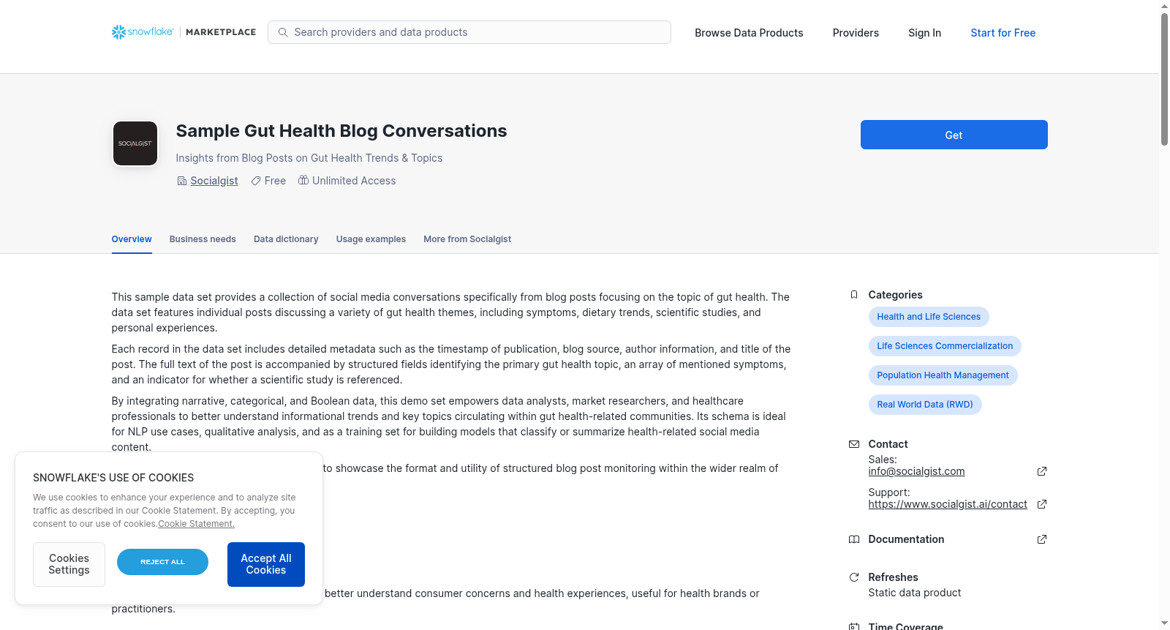Switch to the Usage examples tab

[x=371, y=239]
